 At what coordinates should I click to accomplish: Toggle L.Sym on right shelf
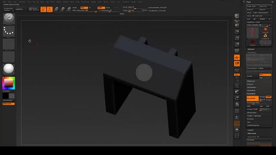237,70
